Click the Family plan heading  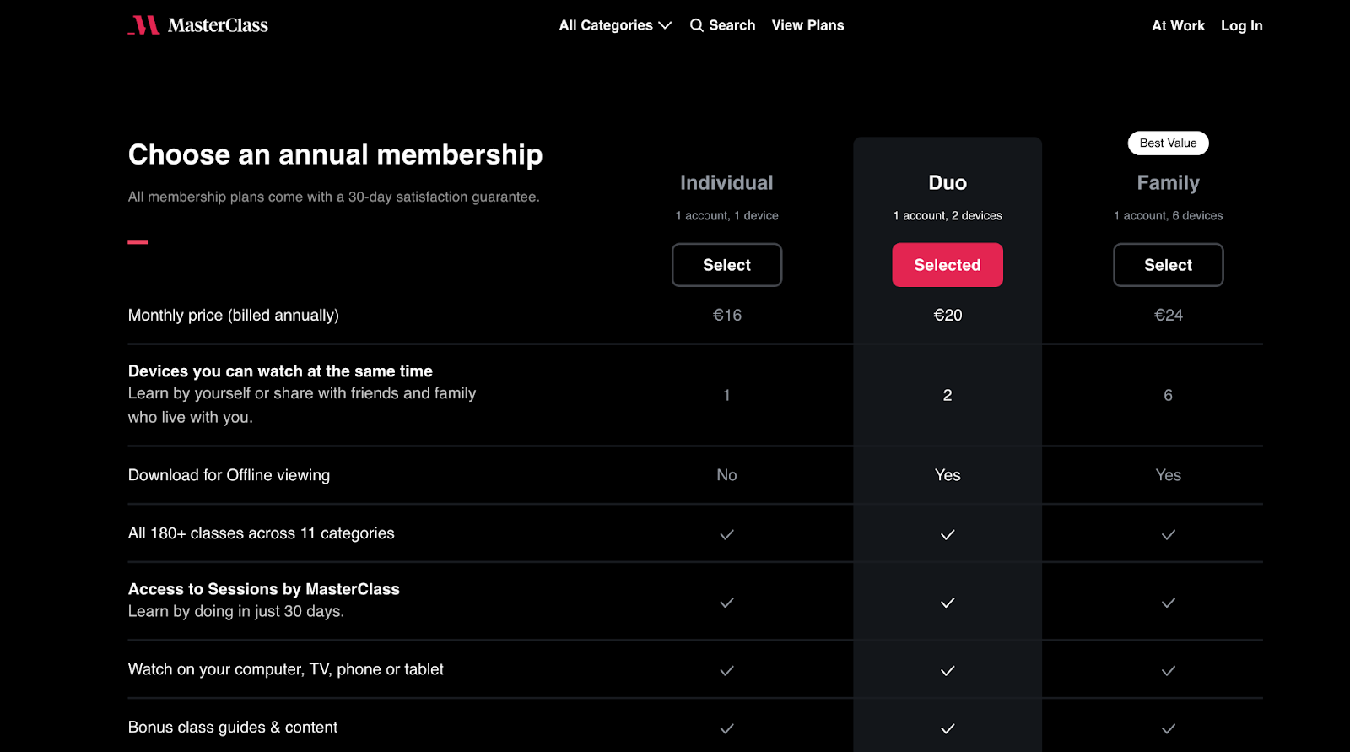[x=1168, y=183]
